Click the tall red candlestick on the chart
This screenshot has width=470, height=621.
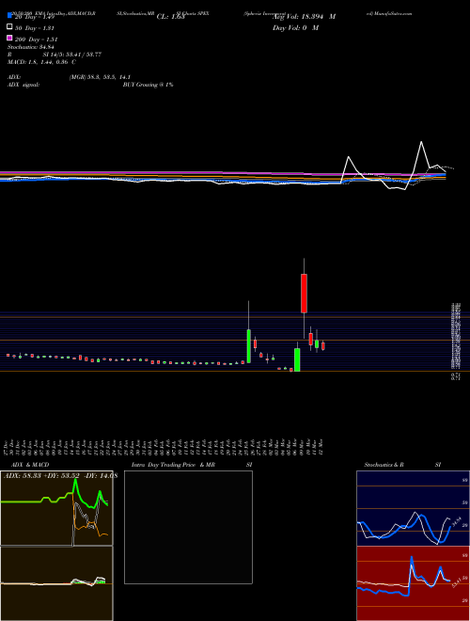click(304, 293)
